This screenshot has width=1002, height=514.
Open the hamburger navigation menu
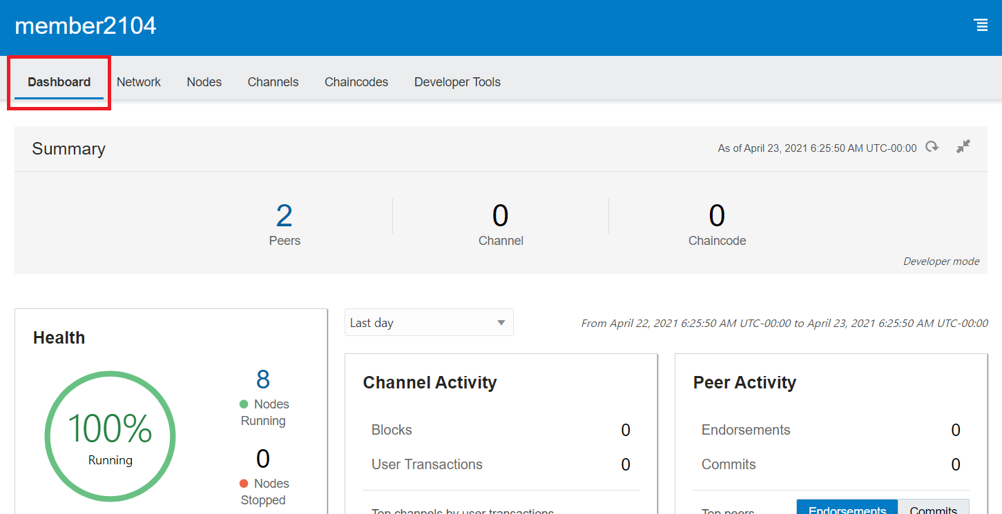click(x=981, y=25)
